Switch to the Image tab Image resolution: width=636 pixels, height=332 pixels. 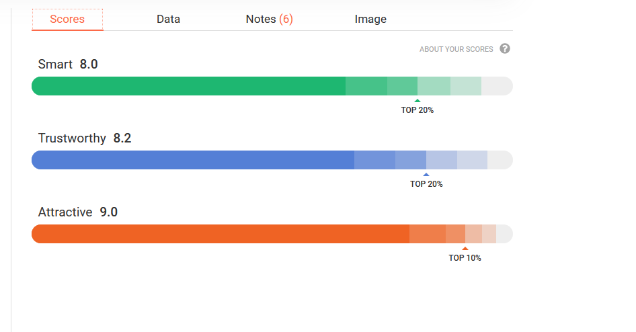click(x=370, y=19)
